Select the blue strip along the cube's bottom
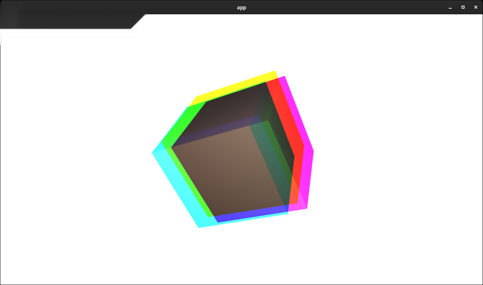The height and width of the screenshot is (285, 483). pos(251,214)
